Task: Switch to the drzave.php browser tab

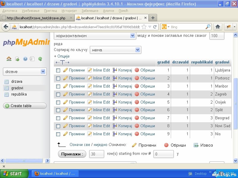Action: 37,18
